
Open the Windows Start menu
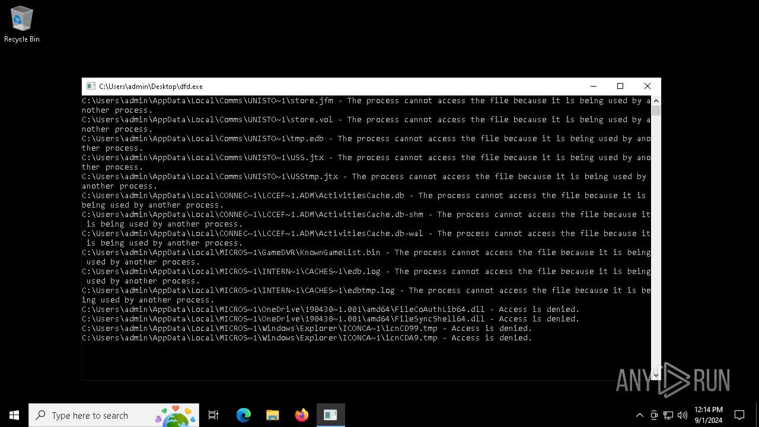coord(14,415)
